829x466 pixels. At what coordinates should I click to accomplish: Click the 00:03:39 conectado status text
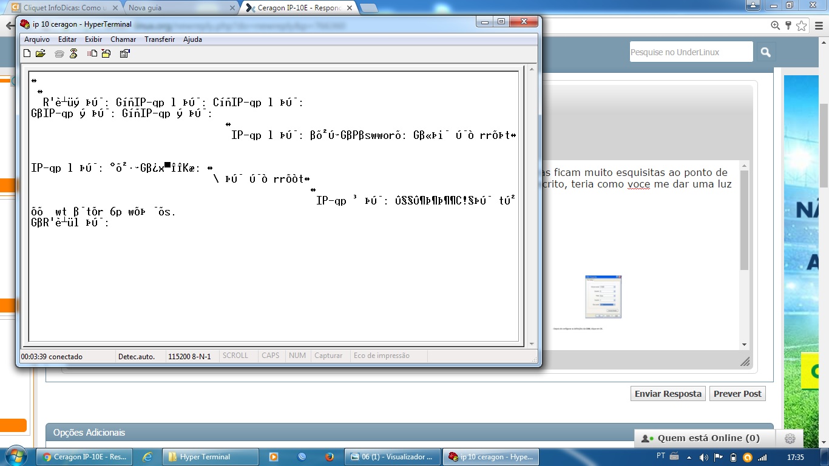pyautogui.click(x=52, y=356)
